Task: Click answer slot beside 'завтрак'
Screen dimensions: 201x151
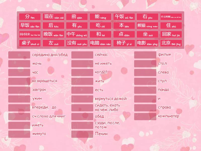Action: click(x=19, y=90)
